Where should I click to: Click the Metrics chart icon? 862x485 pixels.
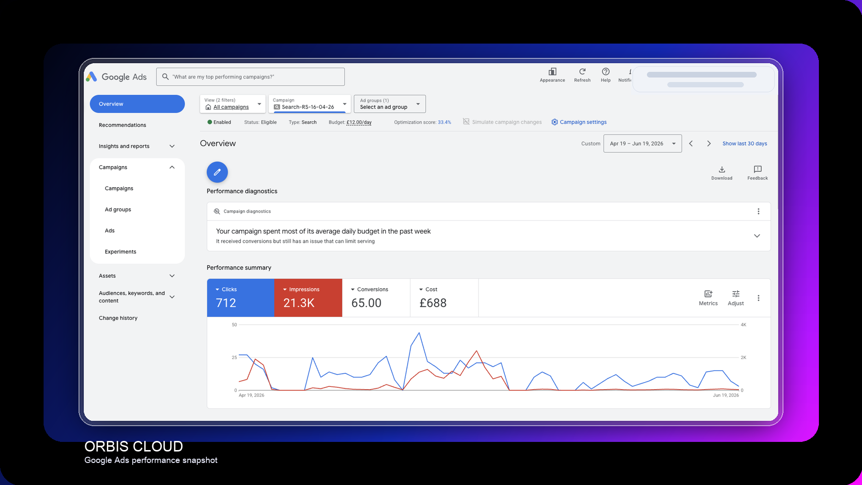[x=708, y=294]
